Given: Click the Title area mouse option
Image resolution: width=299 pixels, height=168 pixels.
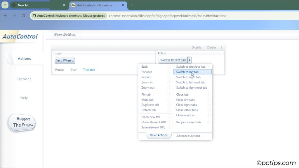Looking at the screenshot, I should [x=89, y=70].
